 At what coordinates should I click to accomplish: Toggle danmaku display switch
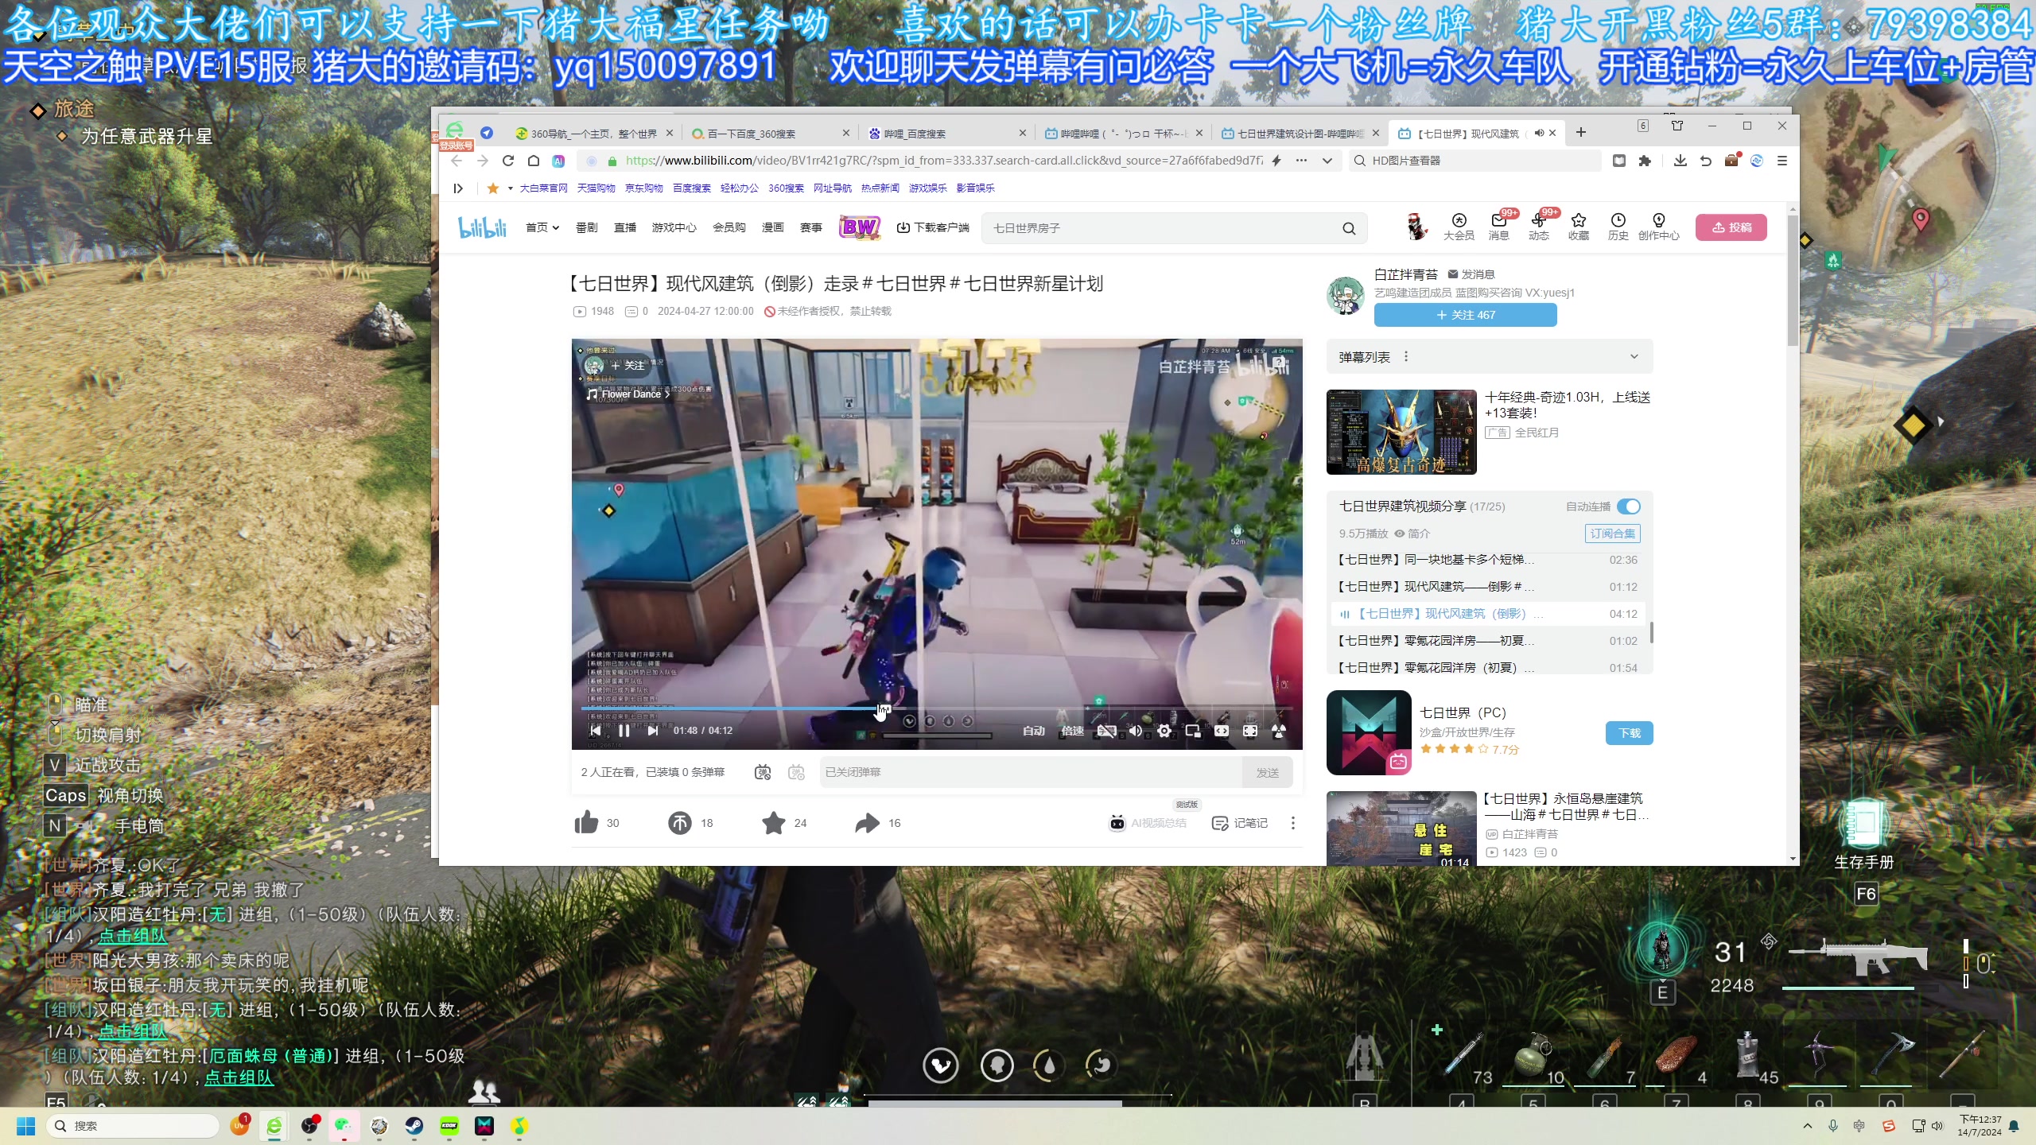[x=762, y=772]
